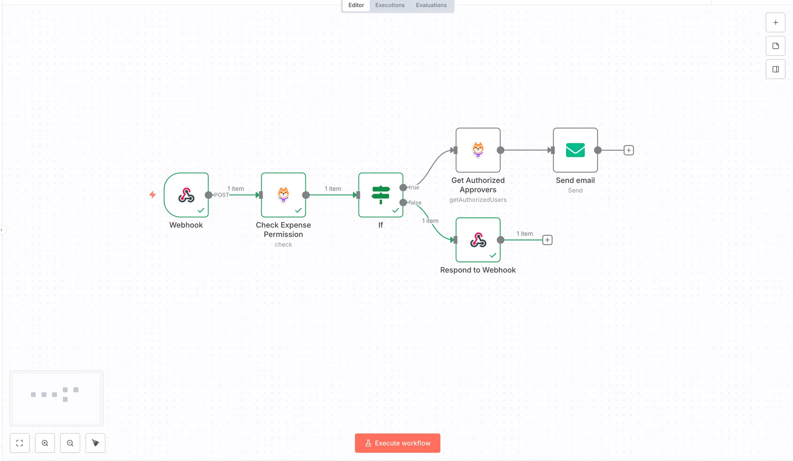Open the Send email node
The height and width of the screenshot is (461, 793).
tap(575, 150)
